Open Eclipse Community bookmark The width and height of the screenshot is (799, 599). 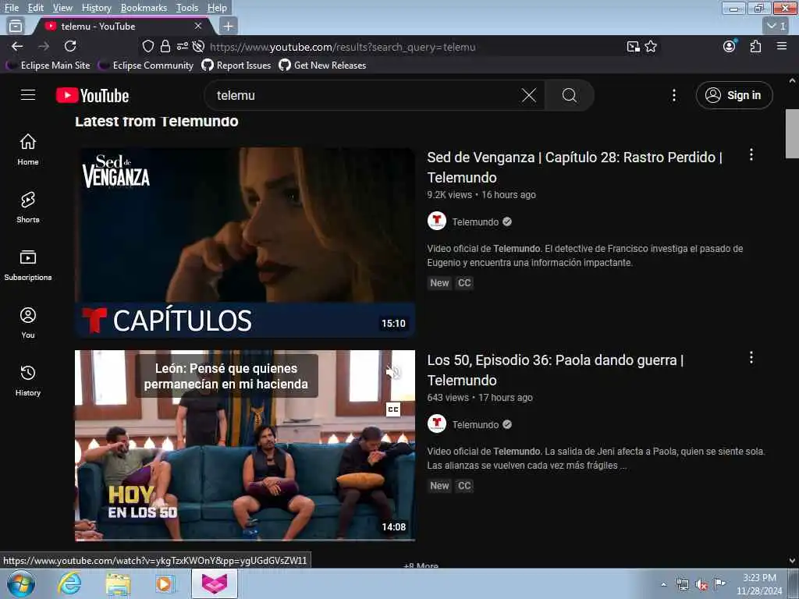point(147,66)
